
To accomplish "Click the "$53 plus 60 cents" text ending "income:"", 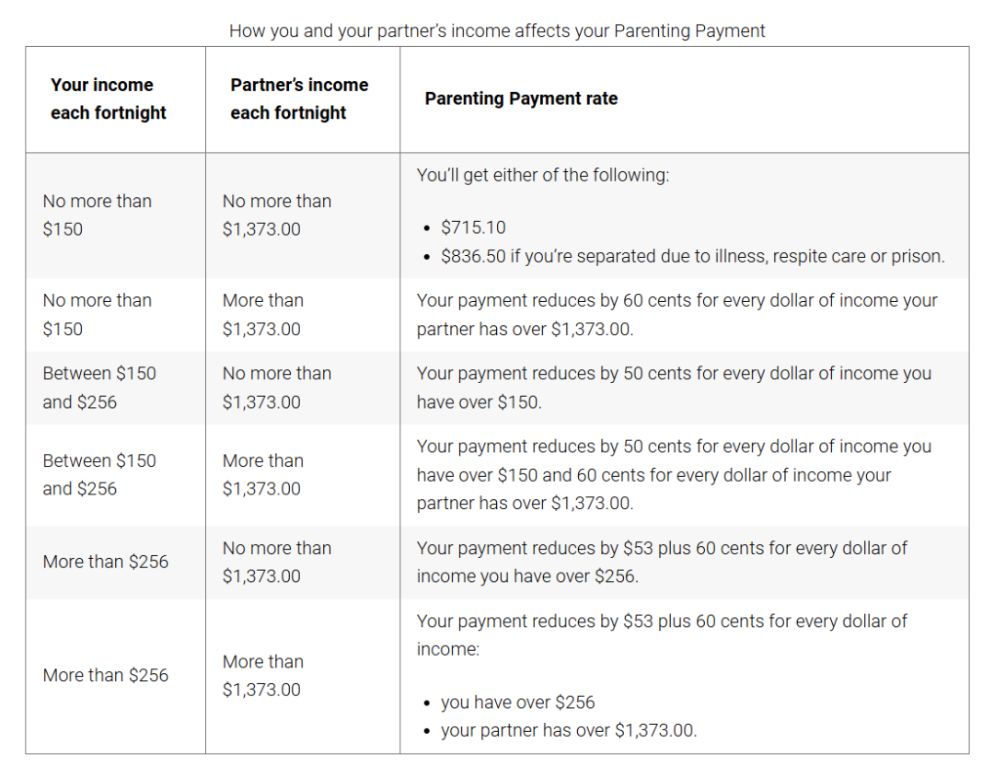I will [x=661, y=634].
